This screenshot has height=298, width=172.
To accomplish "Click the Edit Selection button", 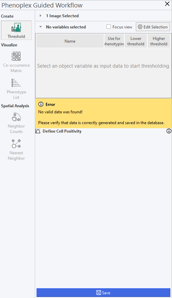I will [x=153, y=27].
